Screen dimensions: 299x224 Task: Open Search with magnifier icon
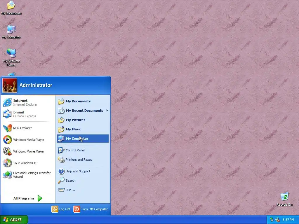point(83,180)
